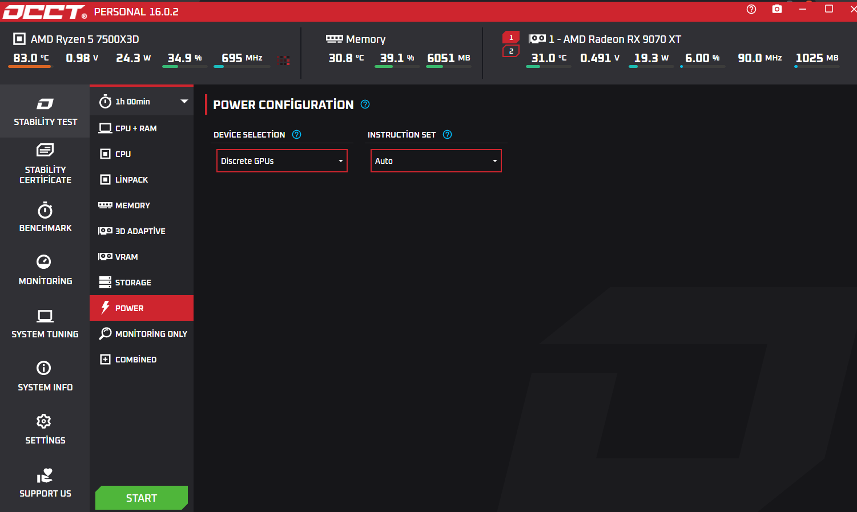Image resolution: width=857 pixels, height=512 pixels.
Task: Click the OCCT logo
Action: click(x=45, y=12)
